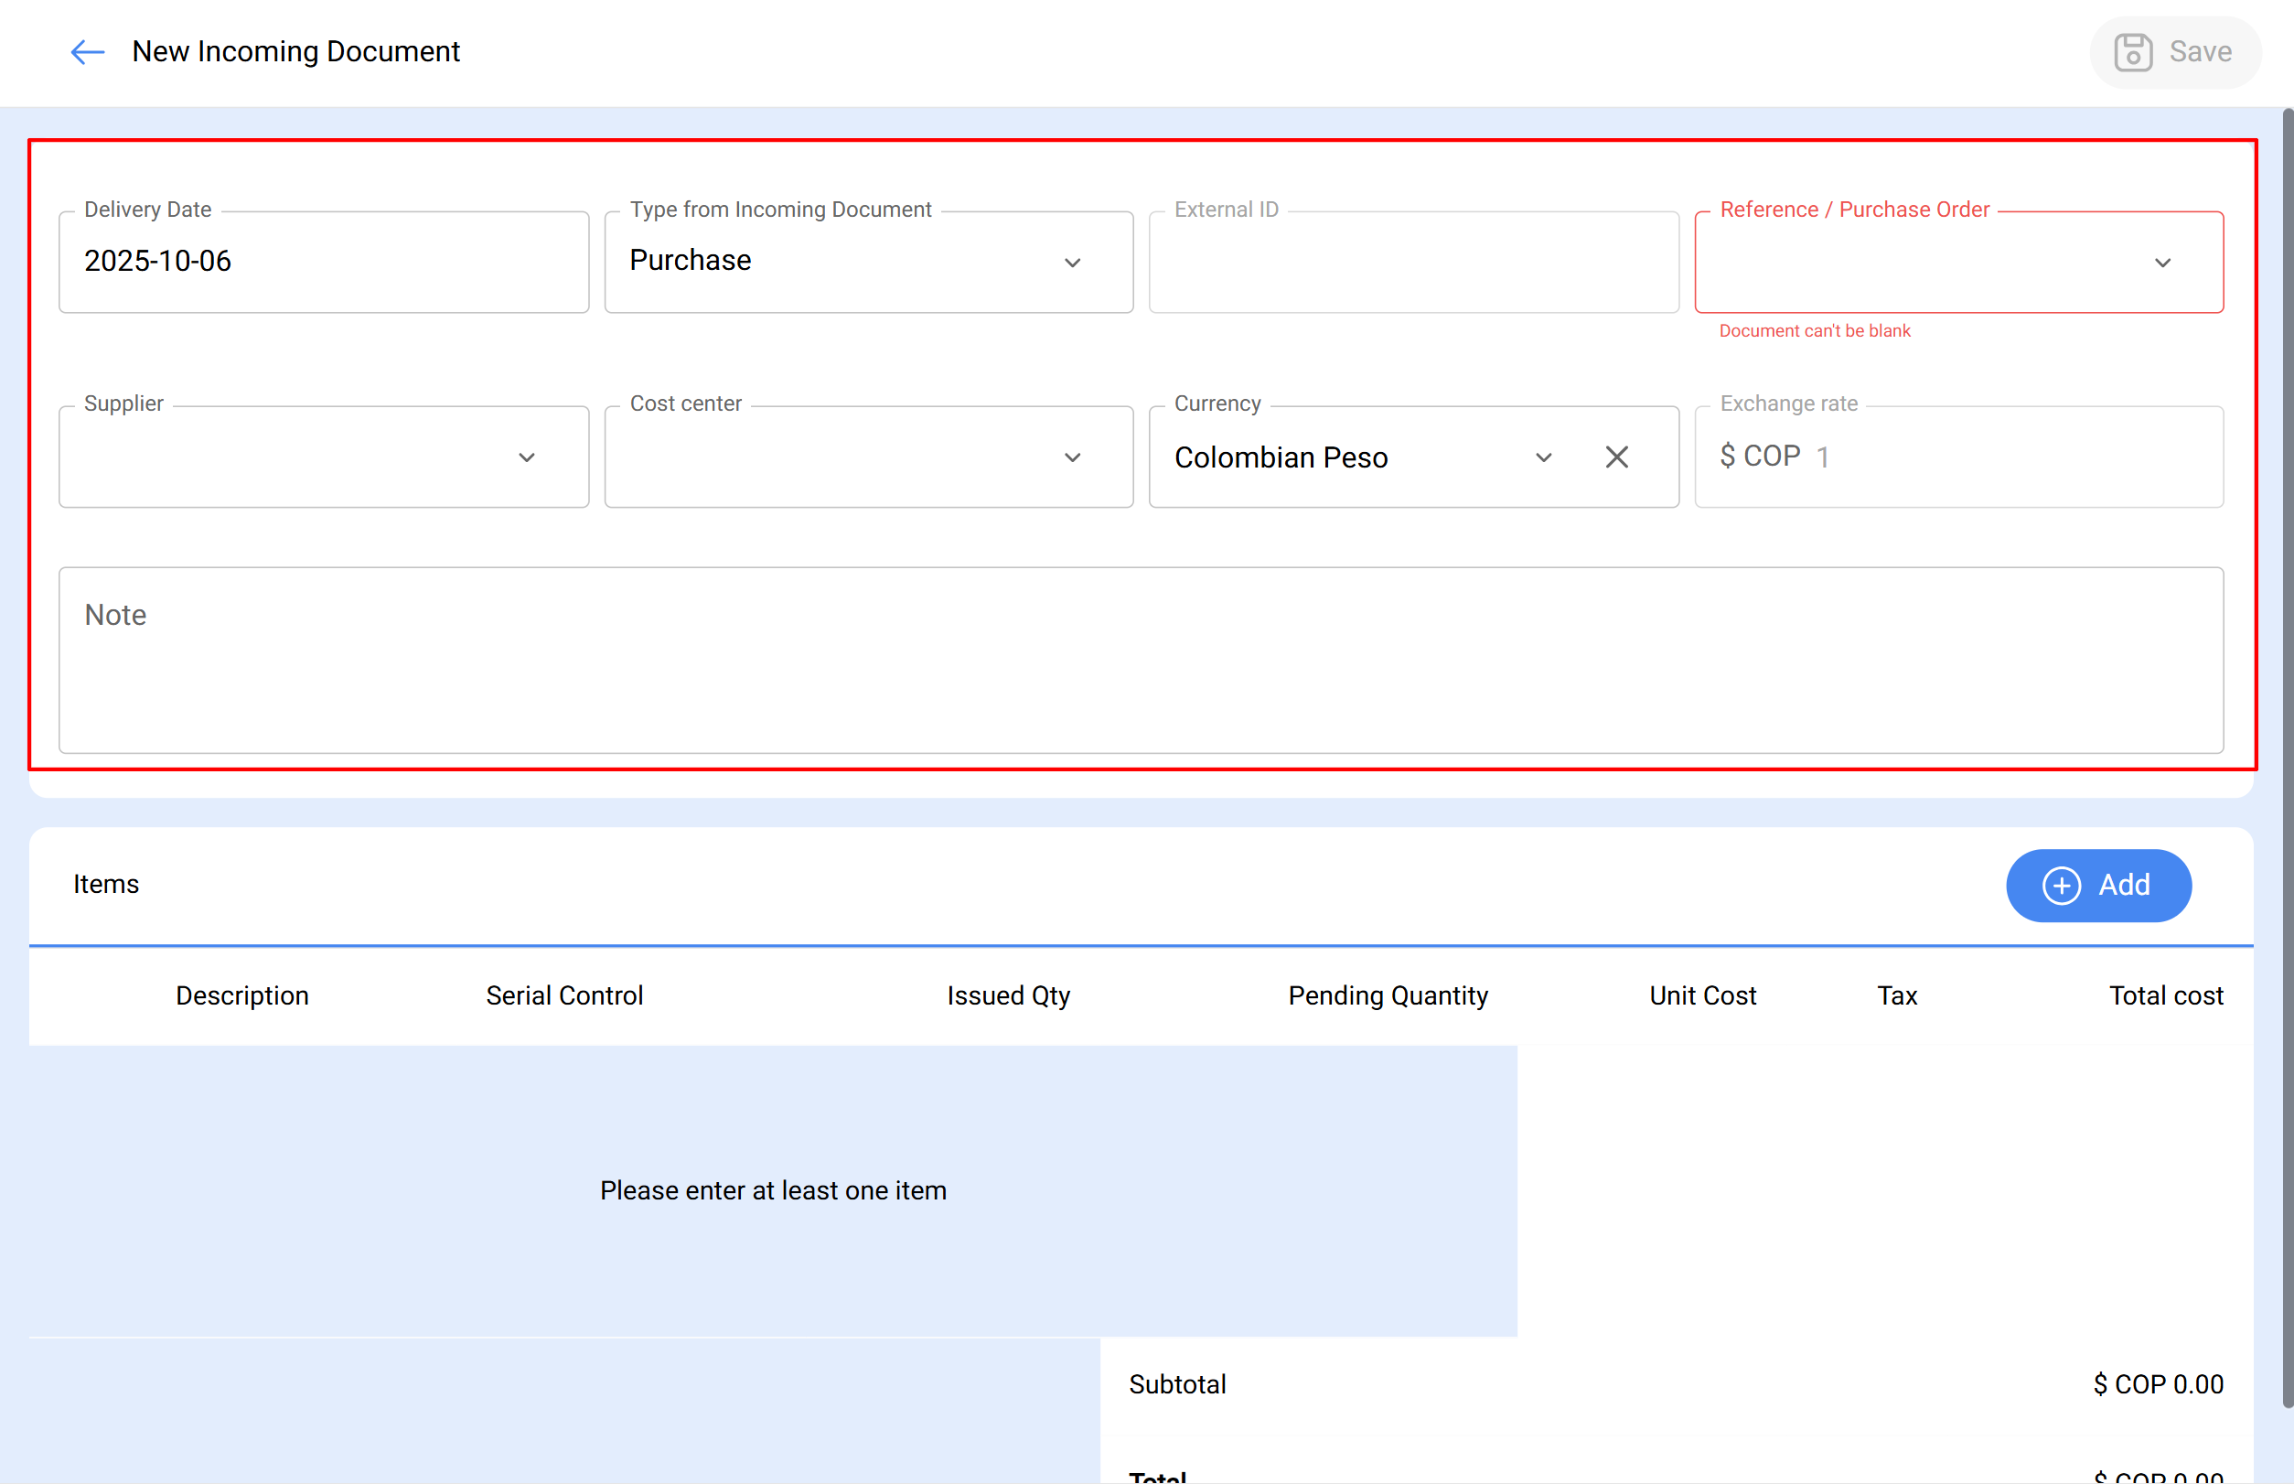2294x1484 pixels.
Task: Click the Purchase type value field
Action: click(690, 260)
